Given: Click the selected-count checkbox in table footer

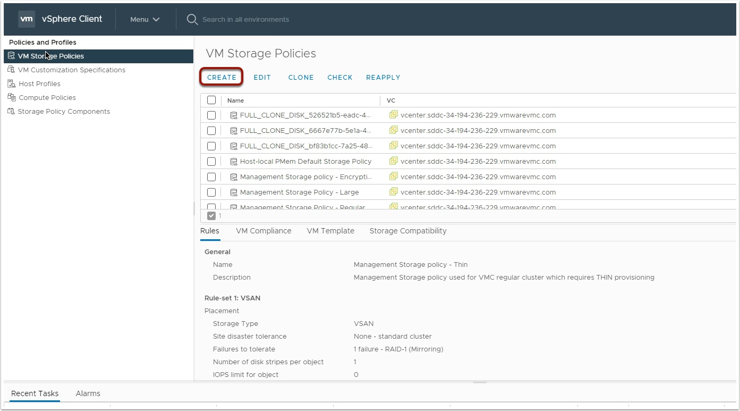Looking at the screenshot, I should 211,216.
